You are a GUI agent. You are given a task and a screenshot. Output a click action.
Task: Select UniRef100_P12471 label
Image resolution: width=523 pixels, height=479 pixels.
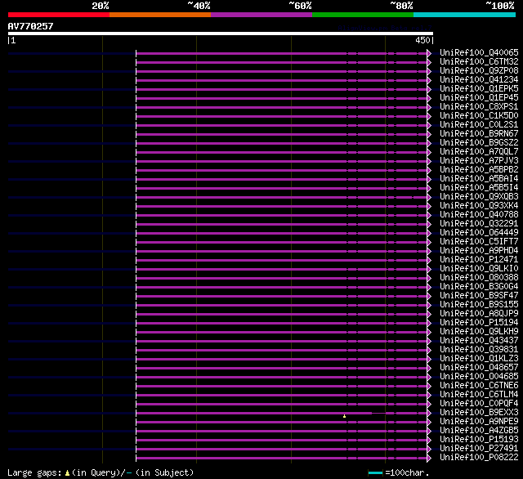[x=479, y=260]
